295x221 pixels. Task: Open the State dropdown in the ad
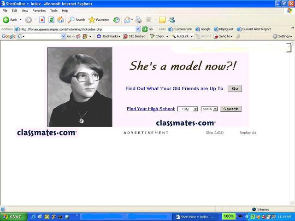coord(209,109)
